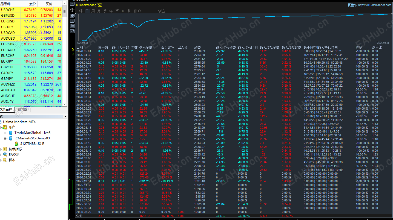Screen dimensions: 393x220
Task: Click the four-arrow move icon
Action: 72,10
